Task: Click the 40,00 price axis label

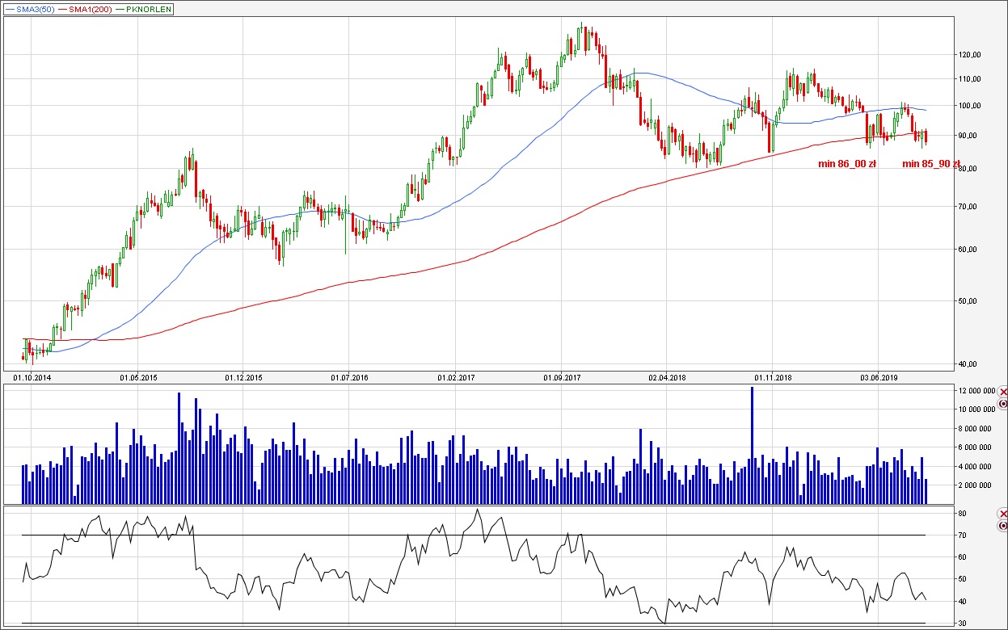Action: pyautogui.click(x=969, y=363)
